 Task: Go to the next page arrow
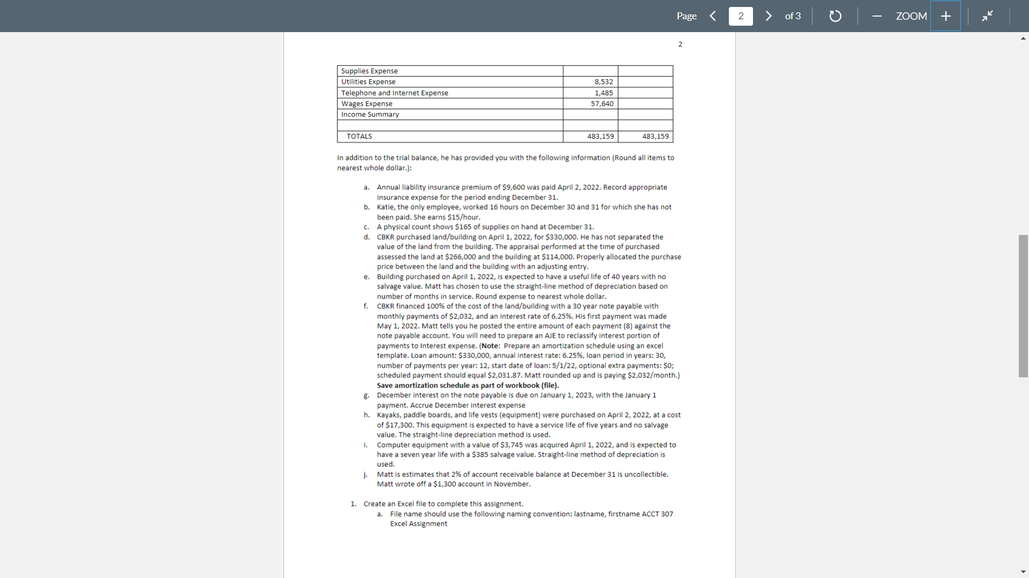pyautogui.click(x=769, y=16)
